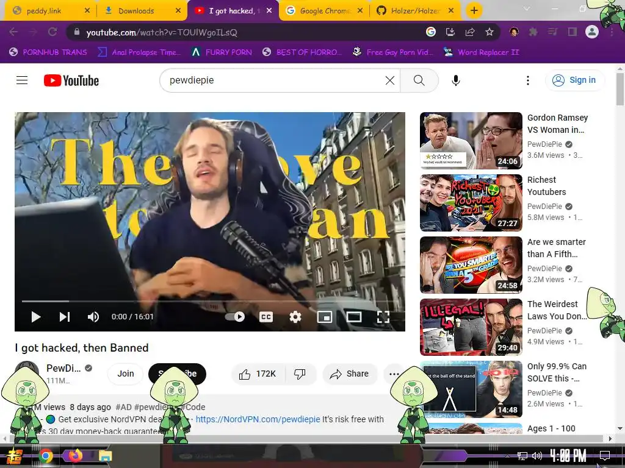Bookmark this page with the star

(x=490, y=32)
